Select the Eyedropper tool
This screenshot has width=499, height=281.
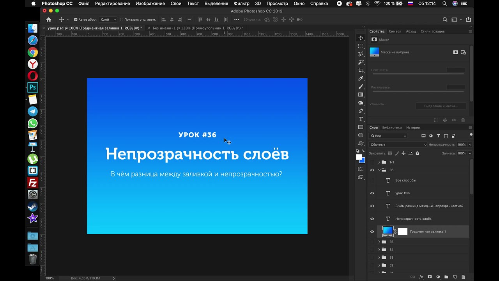[361, 78]
